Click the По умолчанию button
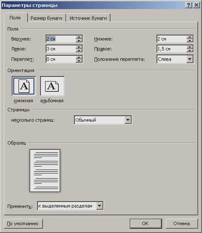This screenshot has width=202, height=233. pyautogui.click(x=23, y=224)
